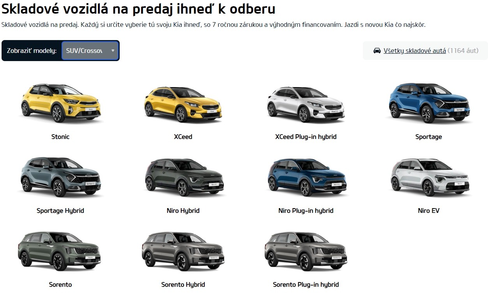Viewport: 488px width, 298px height.
Task: Select the blue Sportage car image
Action: pyautogui.click(x=429, y=103)
